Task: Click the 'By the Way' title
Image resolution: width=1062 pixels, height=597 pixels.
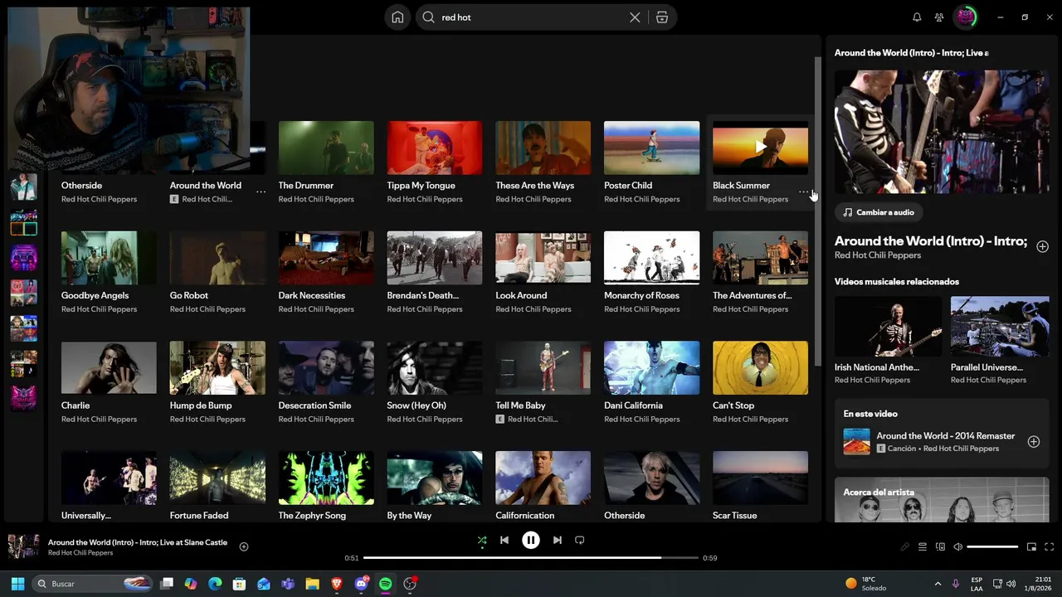Action: click(x=410, y=516)
